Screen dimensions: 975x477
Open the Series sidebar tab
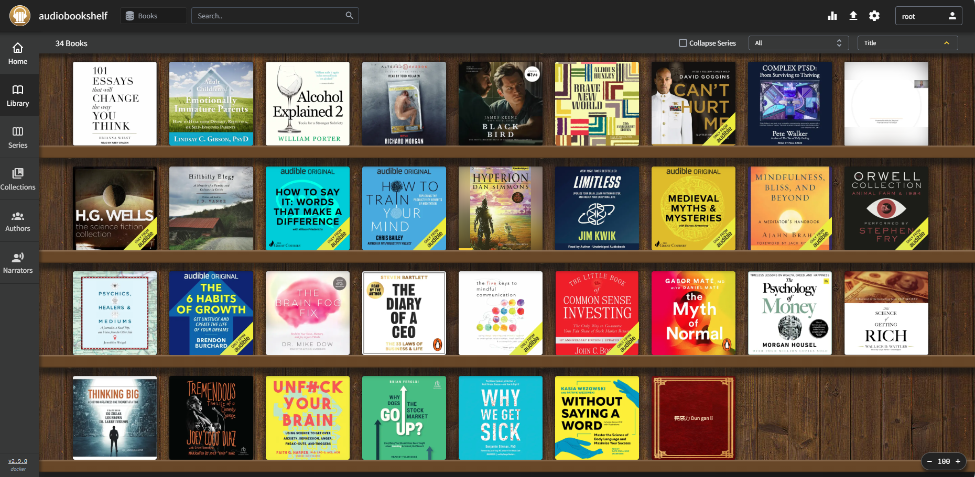point(18,137)
